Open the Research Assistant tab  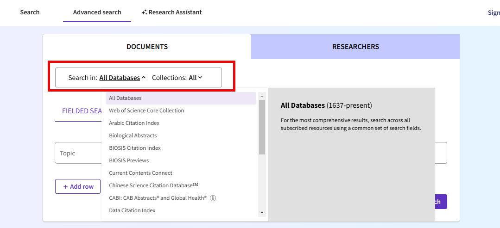pos(172,12)
